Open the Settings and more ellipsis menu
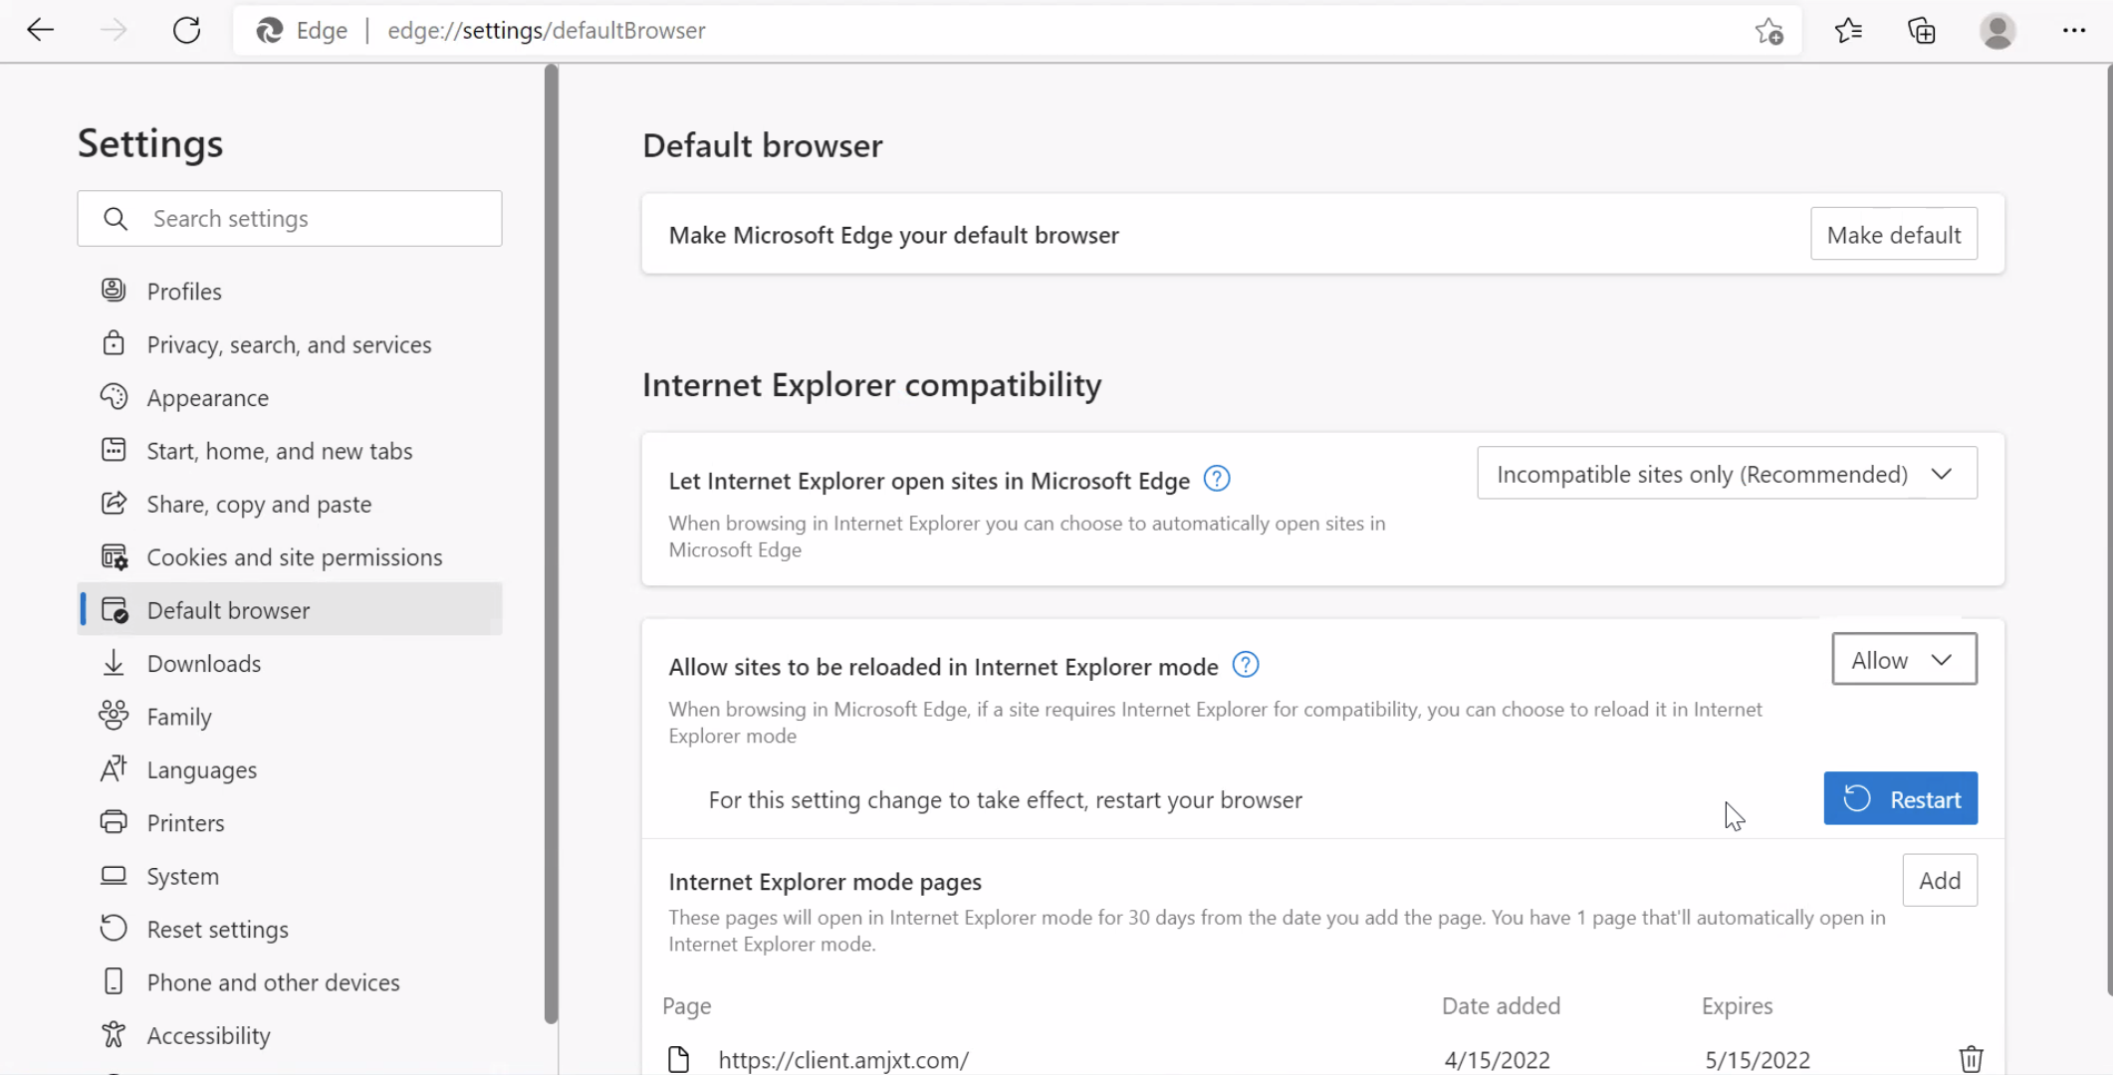 point(2074,31)
